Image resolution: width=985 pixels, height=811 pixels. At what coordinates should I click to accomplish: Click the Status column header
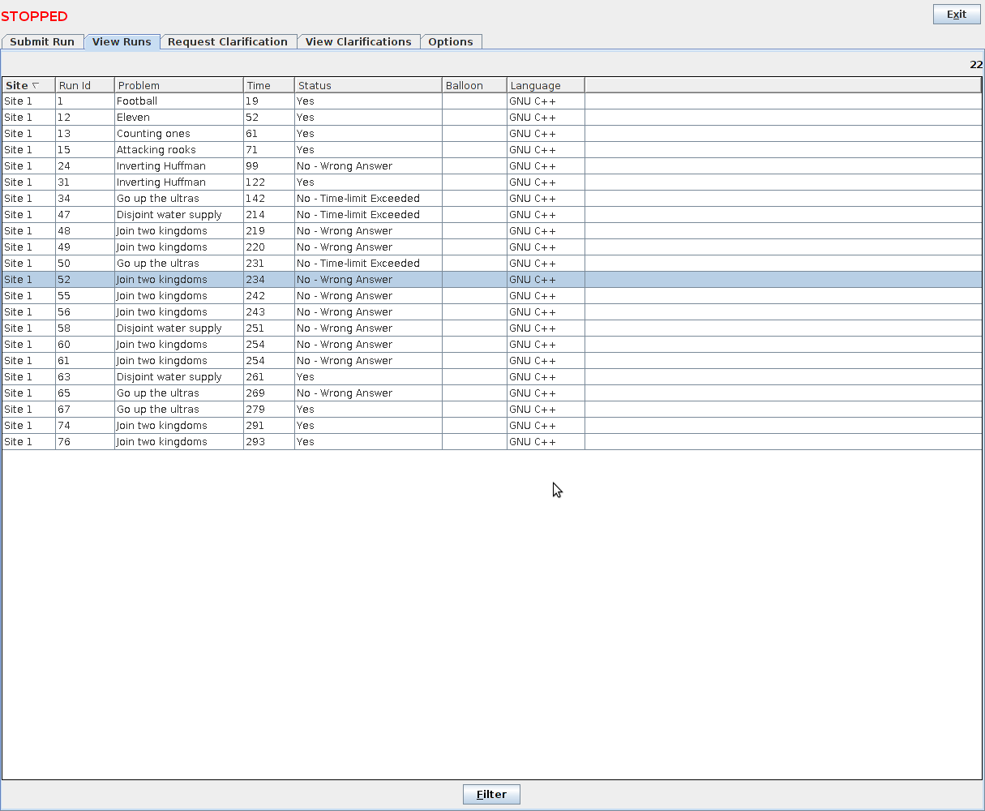[368, 85]
